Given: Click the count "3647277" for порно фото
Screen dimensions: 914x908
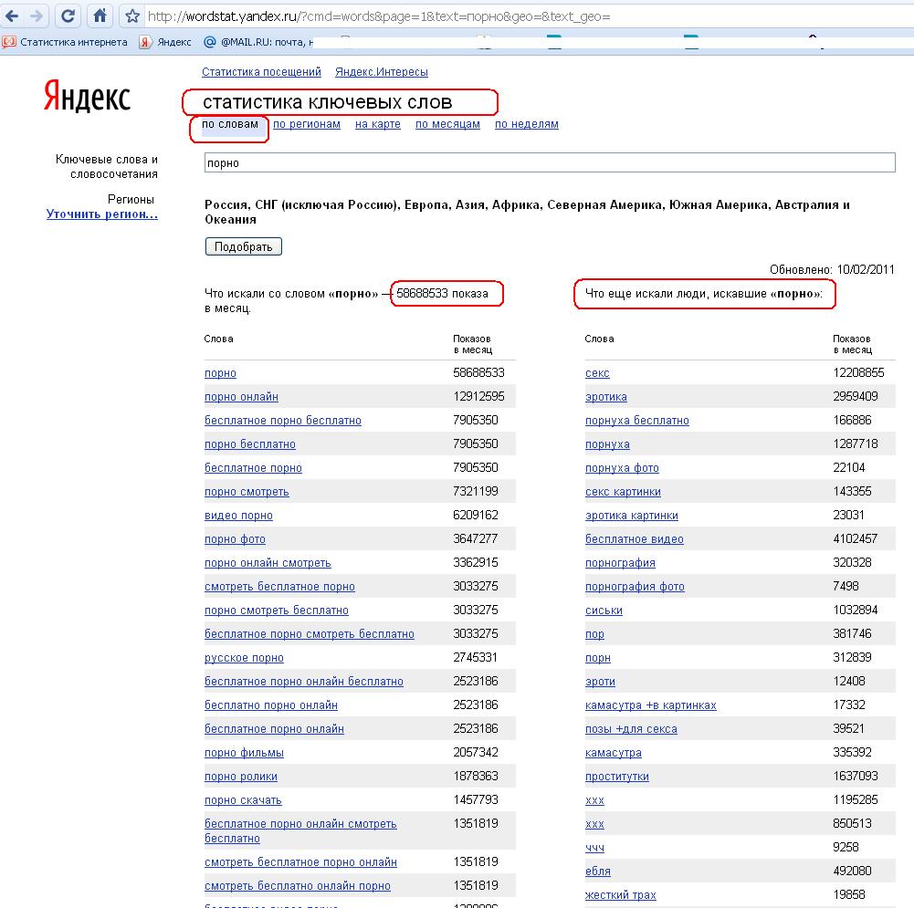Looking at the screenshot, I should (476, 538).
